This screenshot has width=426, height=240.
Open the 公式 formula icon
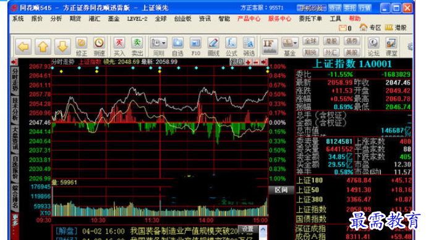click(231, 47)
